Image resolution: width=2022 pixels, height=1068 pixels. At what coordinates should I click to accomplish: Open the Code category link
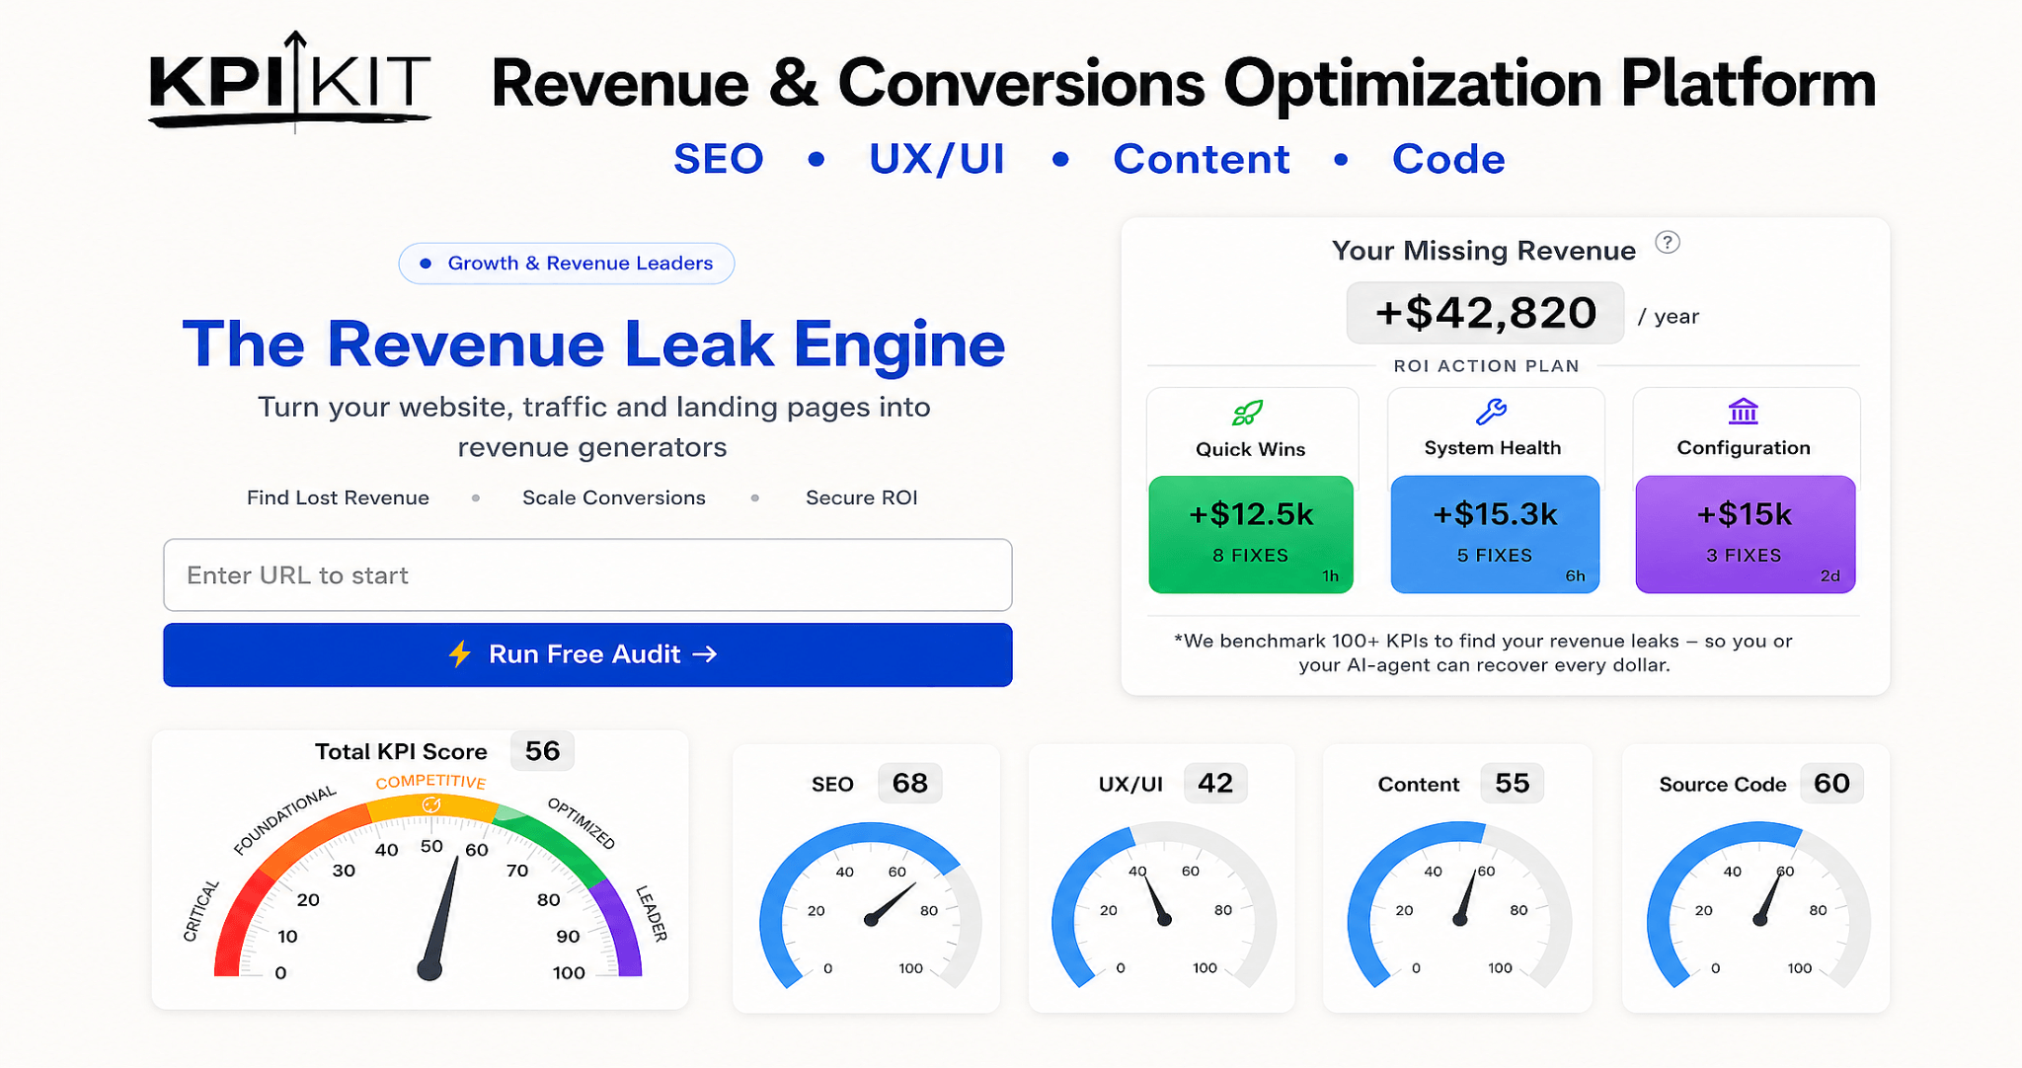1448,159
